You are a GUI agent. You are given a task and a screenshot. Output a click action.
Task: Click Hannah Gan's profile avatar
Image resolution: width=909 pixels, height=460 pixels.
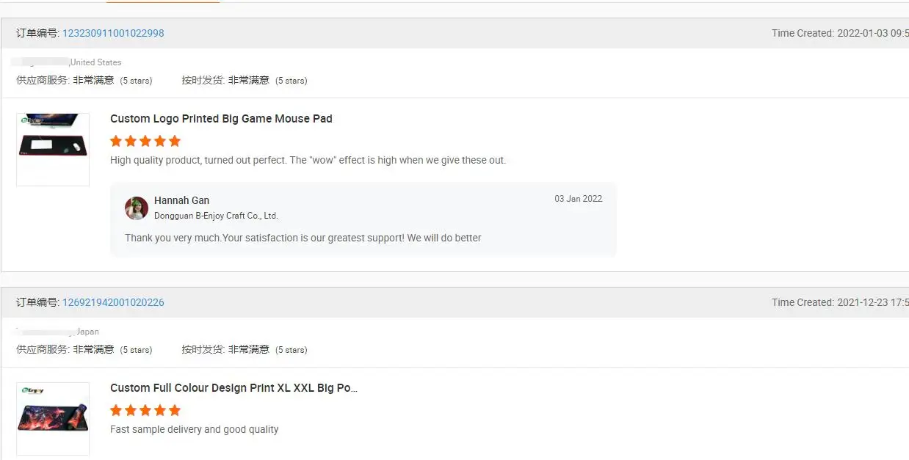coord(137,208)
